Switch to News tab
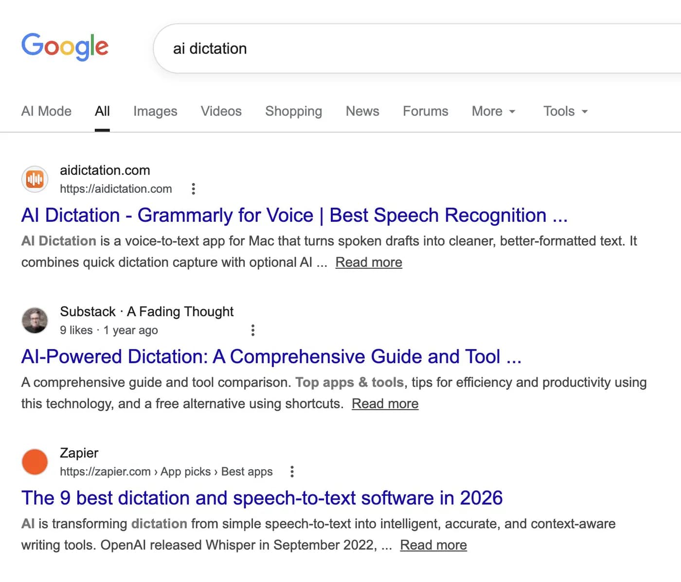Viewport: 681px width, 582px height. click(362, 111)
